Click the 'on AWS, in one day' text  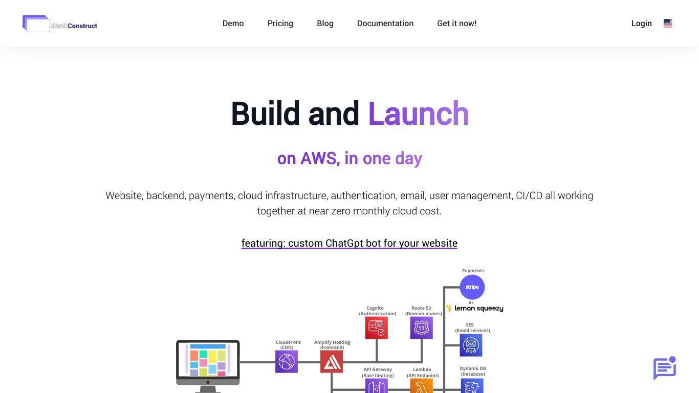pos(349,159)
